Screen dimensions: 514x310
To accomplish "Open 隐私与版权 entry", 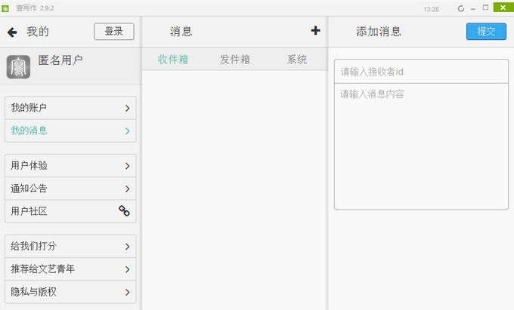I will [70, 292].
